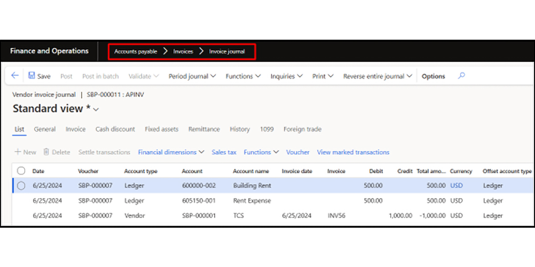The image size is (535, 267).
Task: Expand the Period journal dropdown
Action: [192, 76]
